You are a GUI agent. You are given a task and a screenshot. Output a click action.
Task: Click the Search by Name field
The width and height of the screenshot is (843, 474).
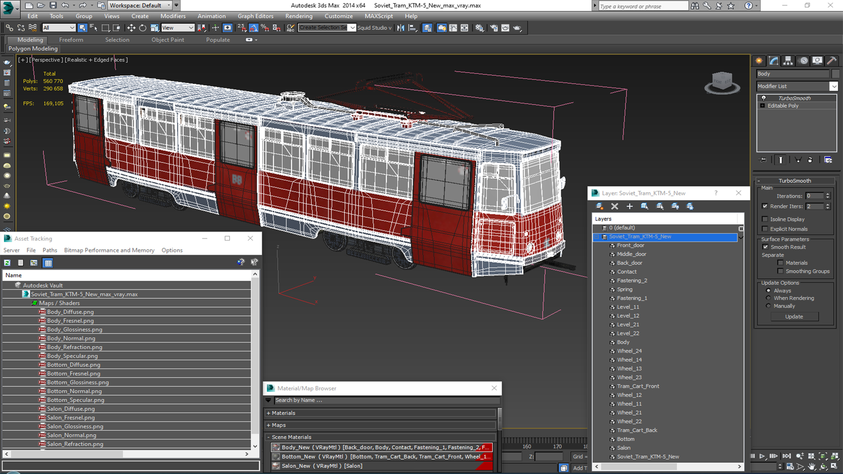coord(387,400)
